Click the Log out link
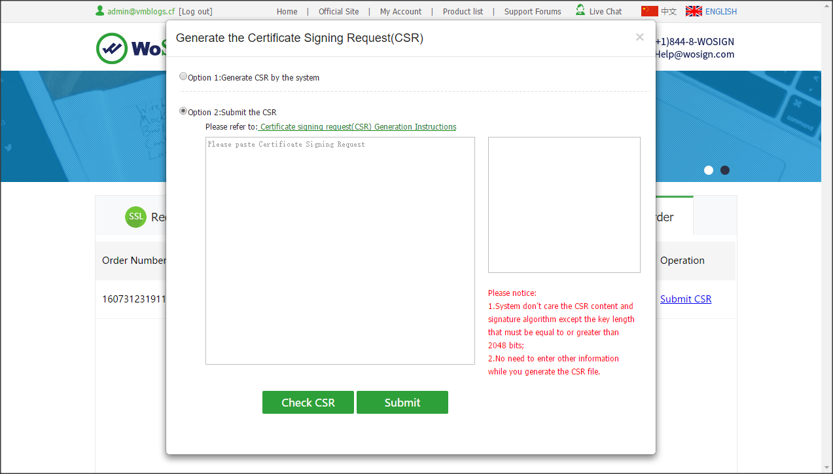Viewport: 833px width, 474px height. (196, 11)
